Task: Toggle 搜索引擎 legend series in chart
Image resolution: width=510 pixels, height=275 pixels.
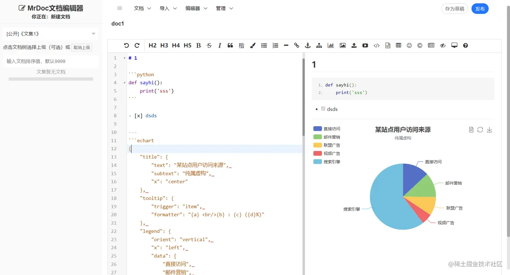Action: point(327,162)
